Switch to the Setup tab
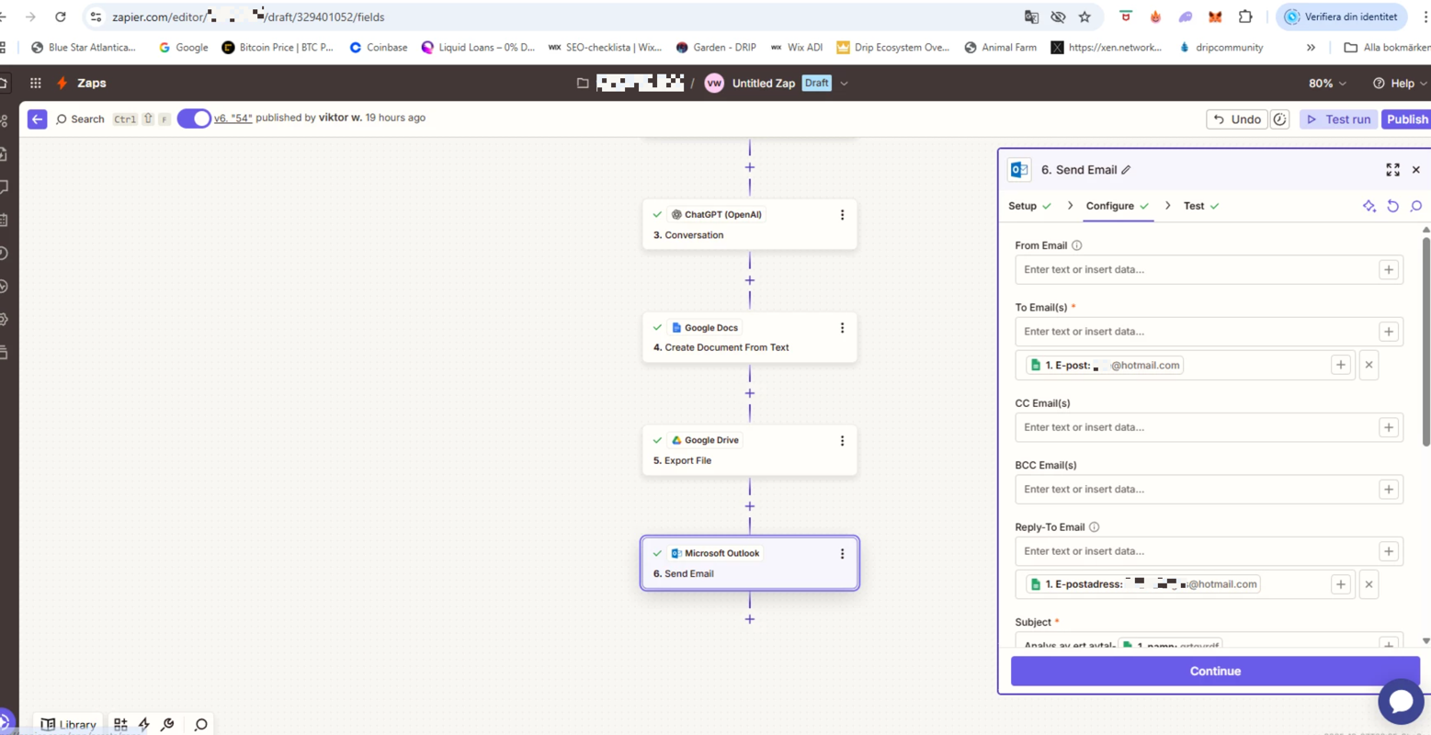The image size is (1431, 735). (x=1022, y=207)
